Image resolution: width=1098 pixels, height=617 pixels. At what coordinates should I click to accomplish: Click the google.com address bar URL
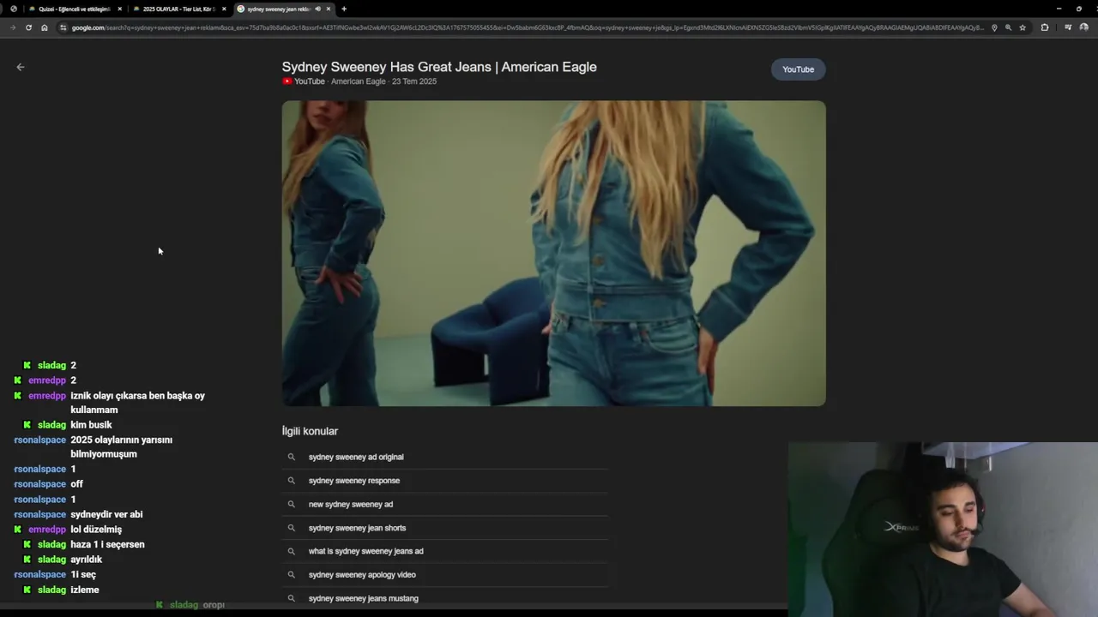tap(528, 27)
